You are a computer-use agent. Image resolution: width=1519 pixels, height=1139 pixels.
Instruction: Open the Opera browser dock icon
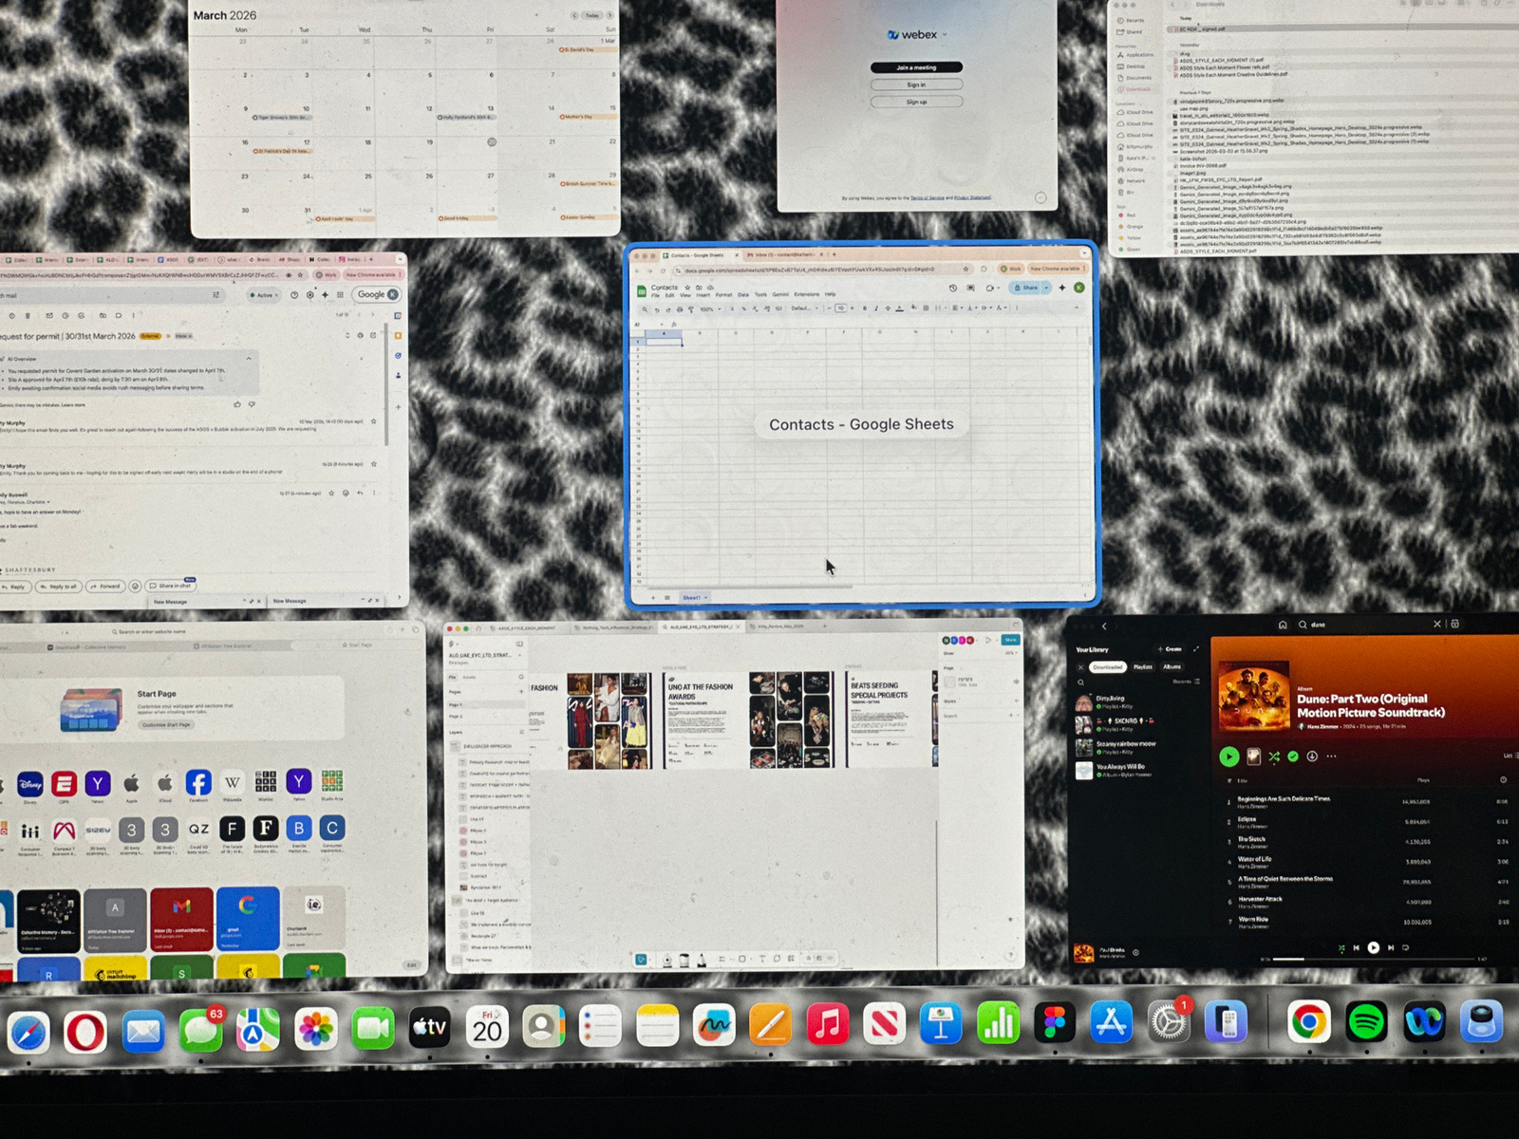pyautogui.click(x=85, y=1030)
